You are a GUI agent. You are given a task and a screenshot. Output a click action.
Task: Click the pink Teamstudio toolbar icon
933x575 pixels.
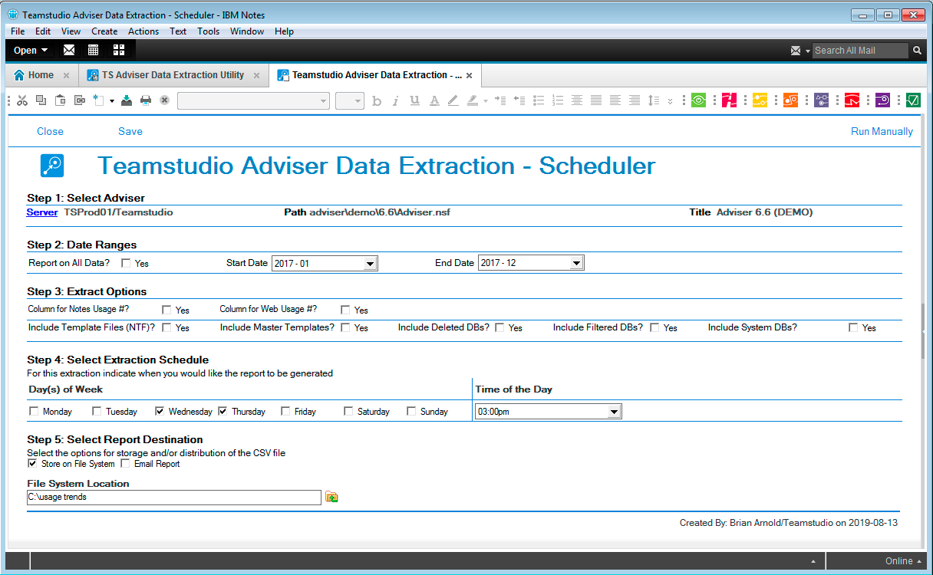tap(729, 100)
